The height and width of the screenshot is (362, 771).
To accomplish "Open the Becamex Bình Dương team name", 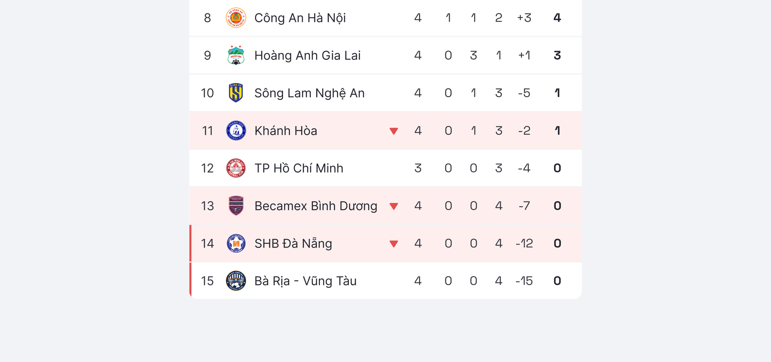I will click(x=316, y=206).
